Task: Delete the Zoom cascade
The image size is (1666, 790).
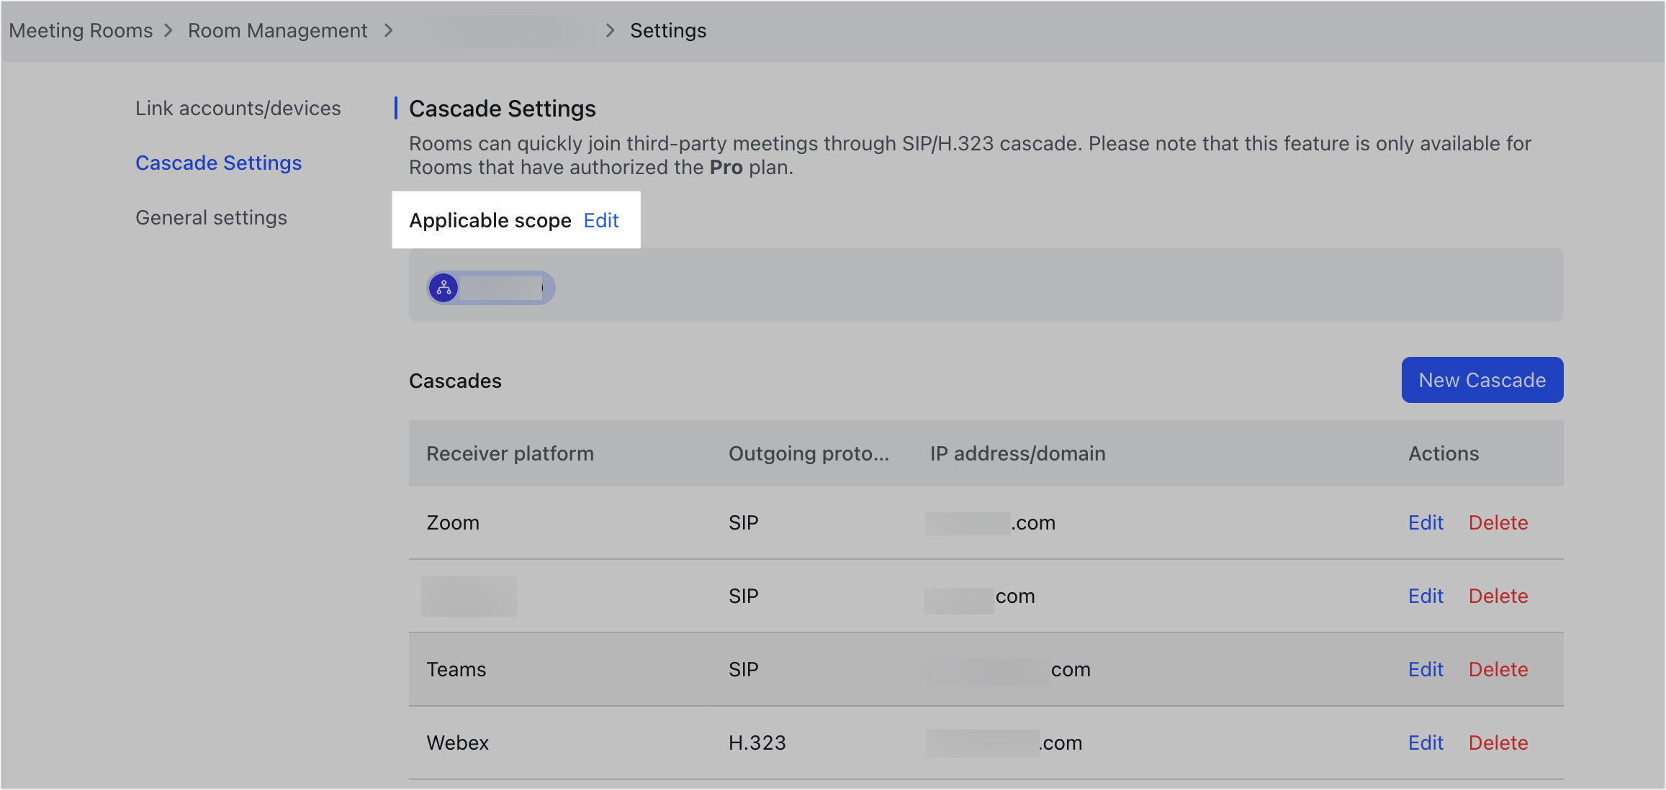Action: pos(1498,522)
